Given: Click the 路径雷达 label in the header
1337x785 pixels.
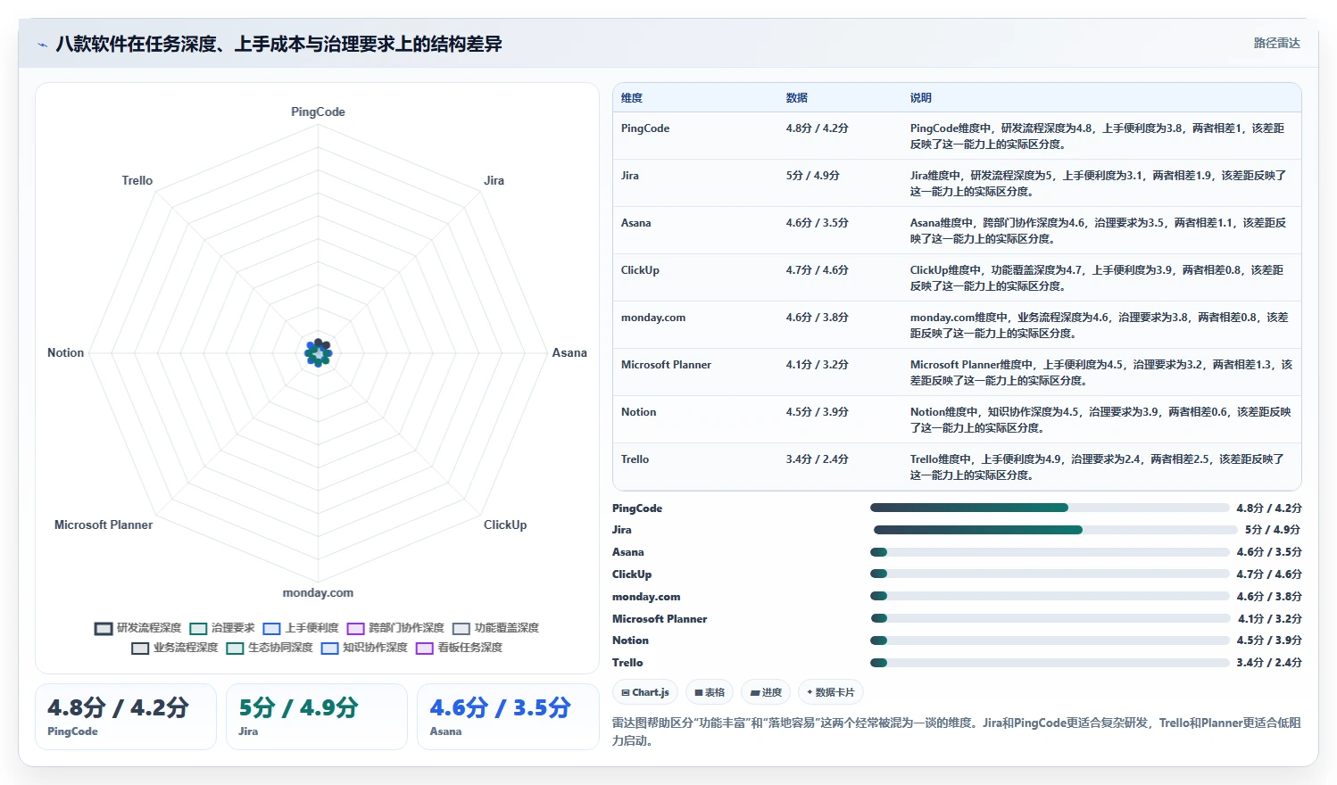Looking at the screenshot, I should click(x=1276, y=43).
